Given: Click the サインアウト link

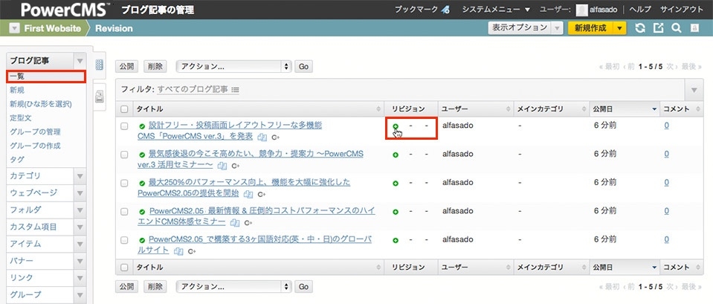Looking at the screenshot, I should 681,10.
